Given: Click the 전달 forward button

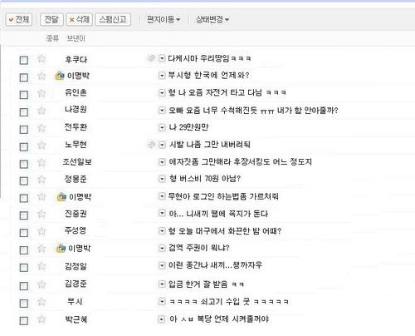Looking at the screenshot, I should [x=51, y=19].
